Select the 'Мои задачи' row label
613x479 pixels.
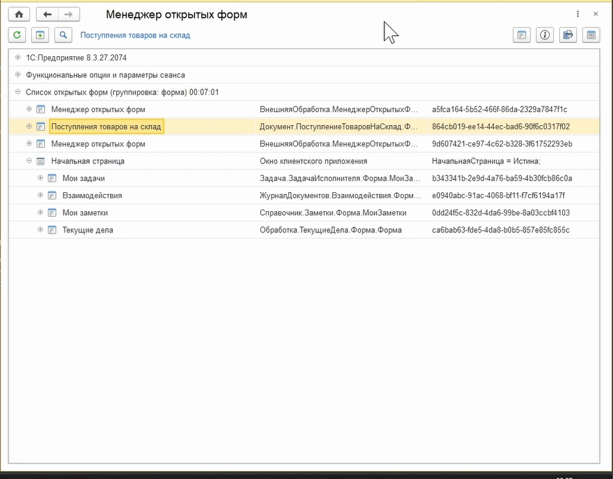84,178
